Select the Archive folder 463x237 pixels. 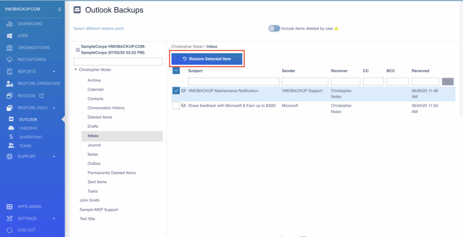pos(94,80)
